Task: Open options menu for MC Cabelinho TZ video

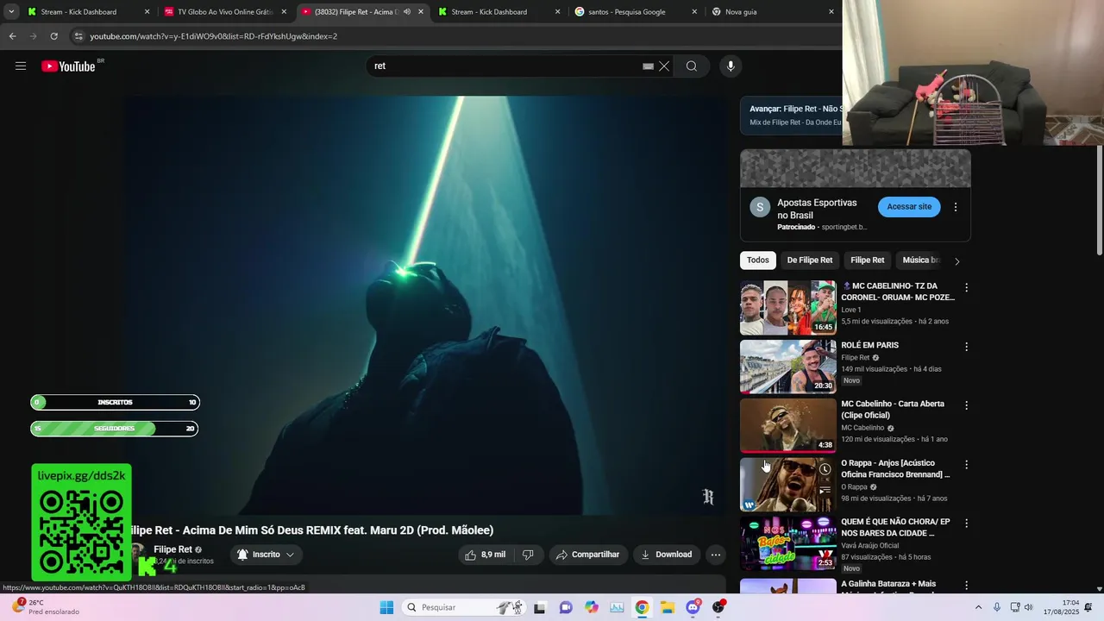Action: tap(966, 287)
